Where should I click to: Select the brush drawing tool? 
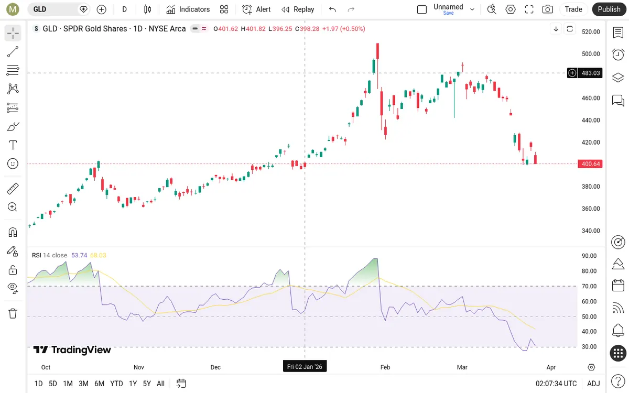tap(13, 126)
